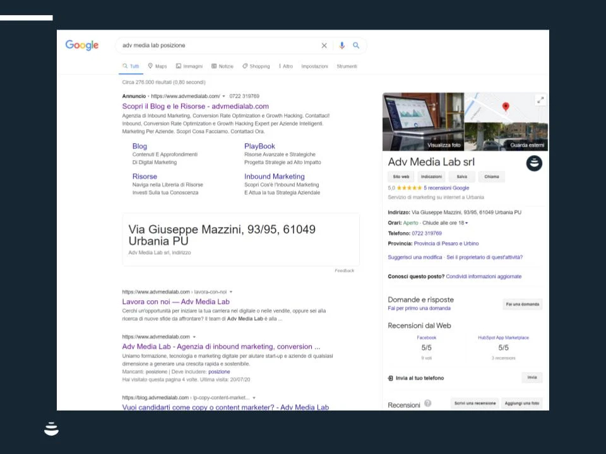Click the Sito web button
Image resolution: width=606 pixels, height=454 pixels.
[401, 177]
